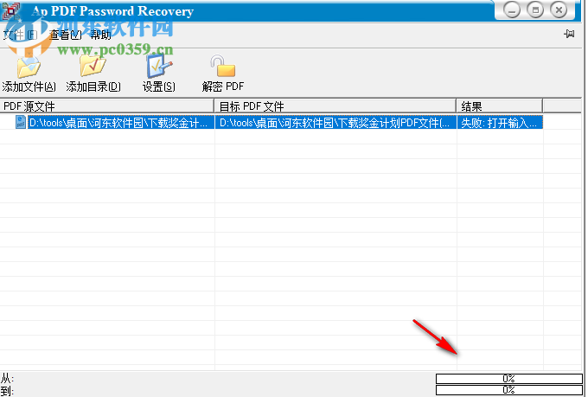
Task: Click the 到: status label
Action: click(x=7, y=391)
